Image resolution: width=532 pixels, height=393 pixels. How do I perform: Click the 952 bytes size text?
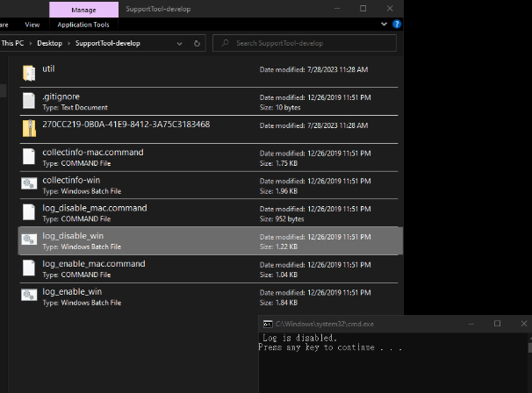pos(290,219)
